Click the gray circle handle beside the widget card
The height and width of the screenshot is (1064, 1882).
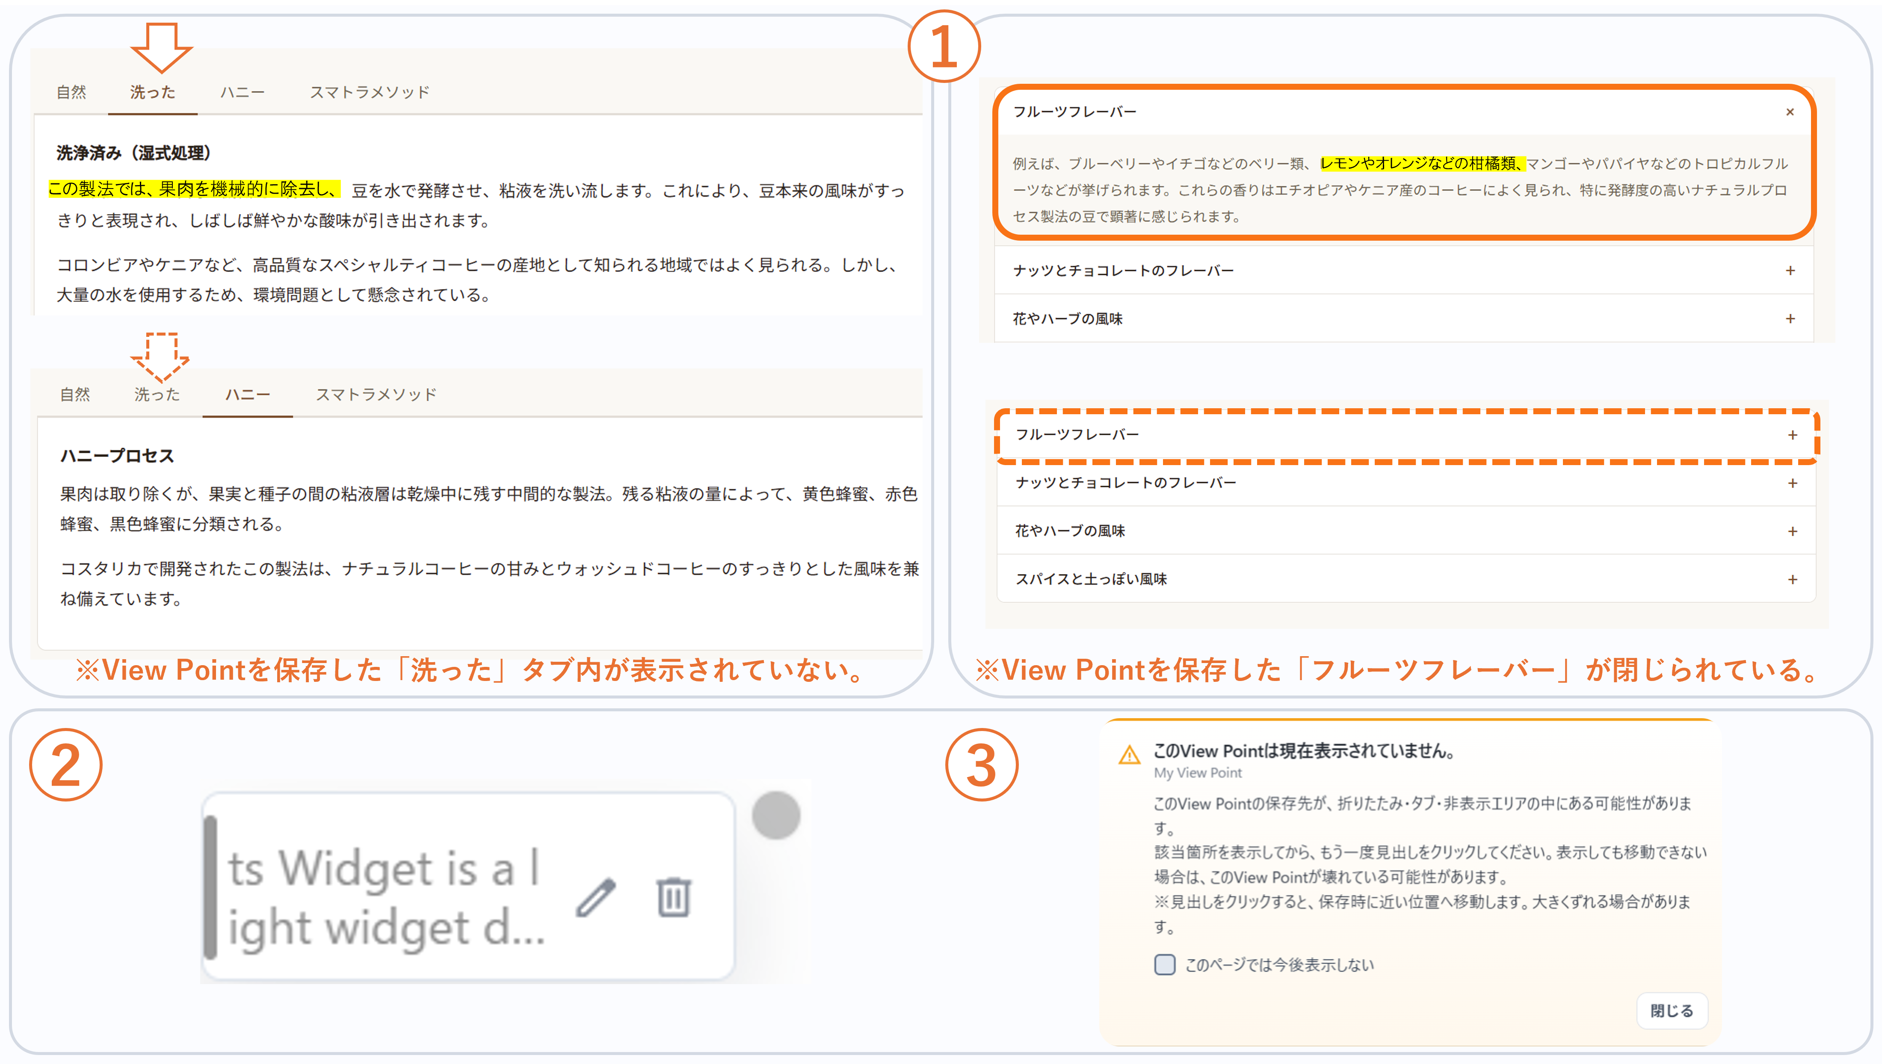click(x=776, y=815)
